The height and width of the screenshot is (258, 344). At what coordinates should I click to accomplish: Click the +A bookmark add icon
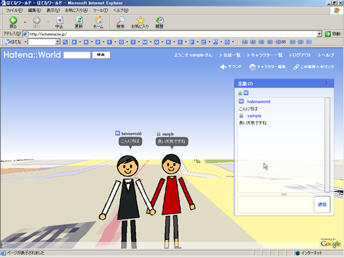[245, 42]
